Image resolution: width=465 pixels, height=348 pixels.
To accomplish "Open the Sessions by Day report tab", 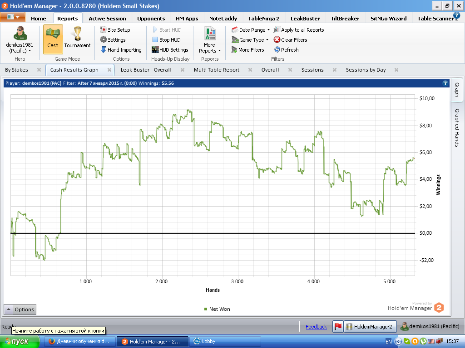I will click(366, 70).
